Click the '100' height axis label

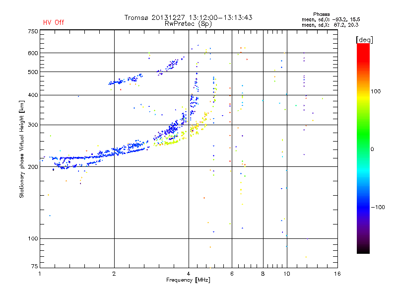[33, 239]
